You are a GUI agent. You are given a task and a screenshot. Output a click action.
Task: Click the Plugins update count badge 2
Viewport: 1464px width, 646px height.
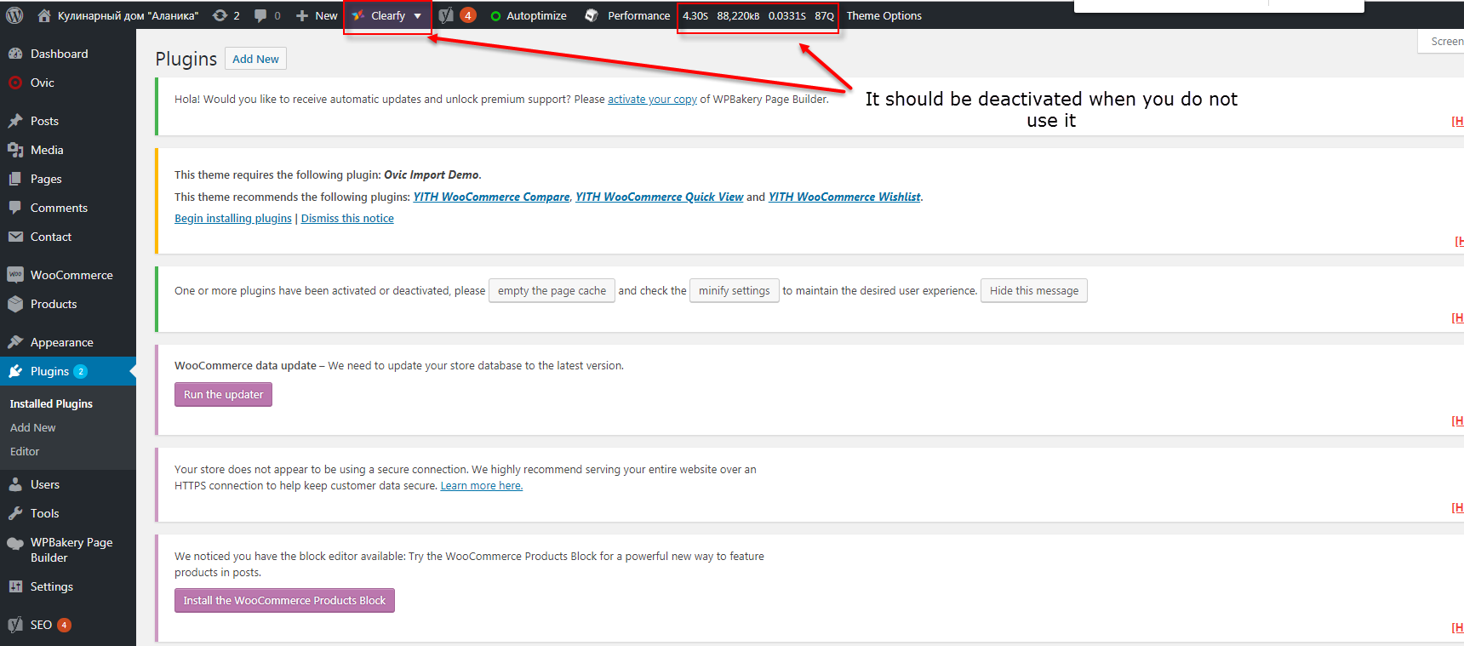[81, 371]
